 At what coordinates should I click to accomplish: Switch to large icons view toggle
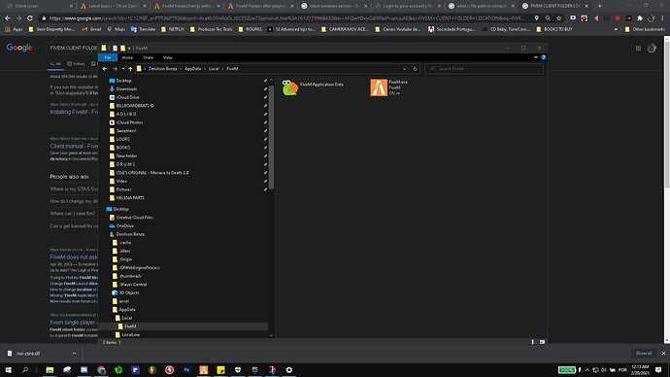click(542, 342)
